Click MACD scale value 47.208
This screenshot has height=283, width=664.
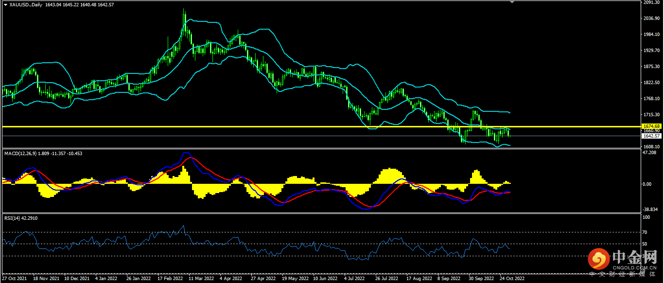point(649,153)
